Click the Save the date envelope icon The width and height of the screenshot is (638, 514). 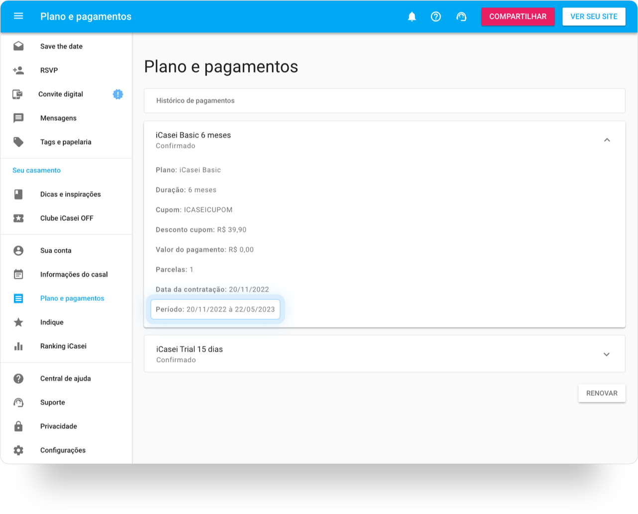(18, 46)
